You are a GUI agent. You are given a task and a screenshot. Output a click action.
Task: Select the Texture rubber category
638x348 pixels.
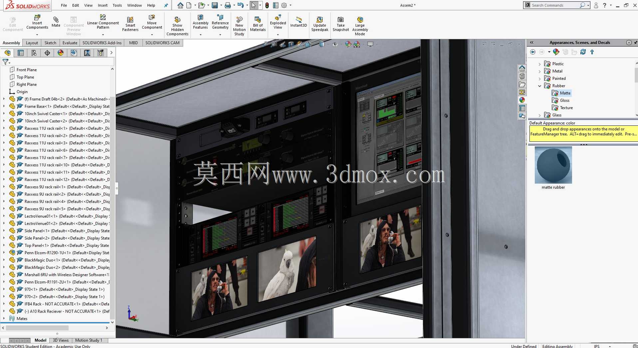566,108
